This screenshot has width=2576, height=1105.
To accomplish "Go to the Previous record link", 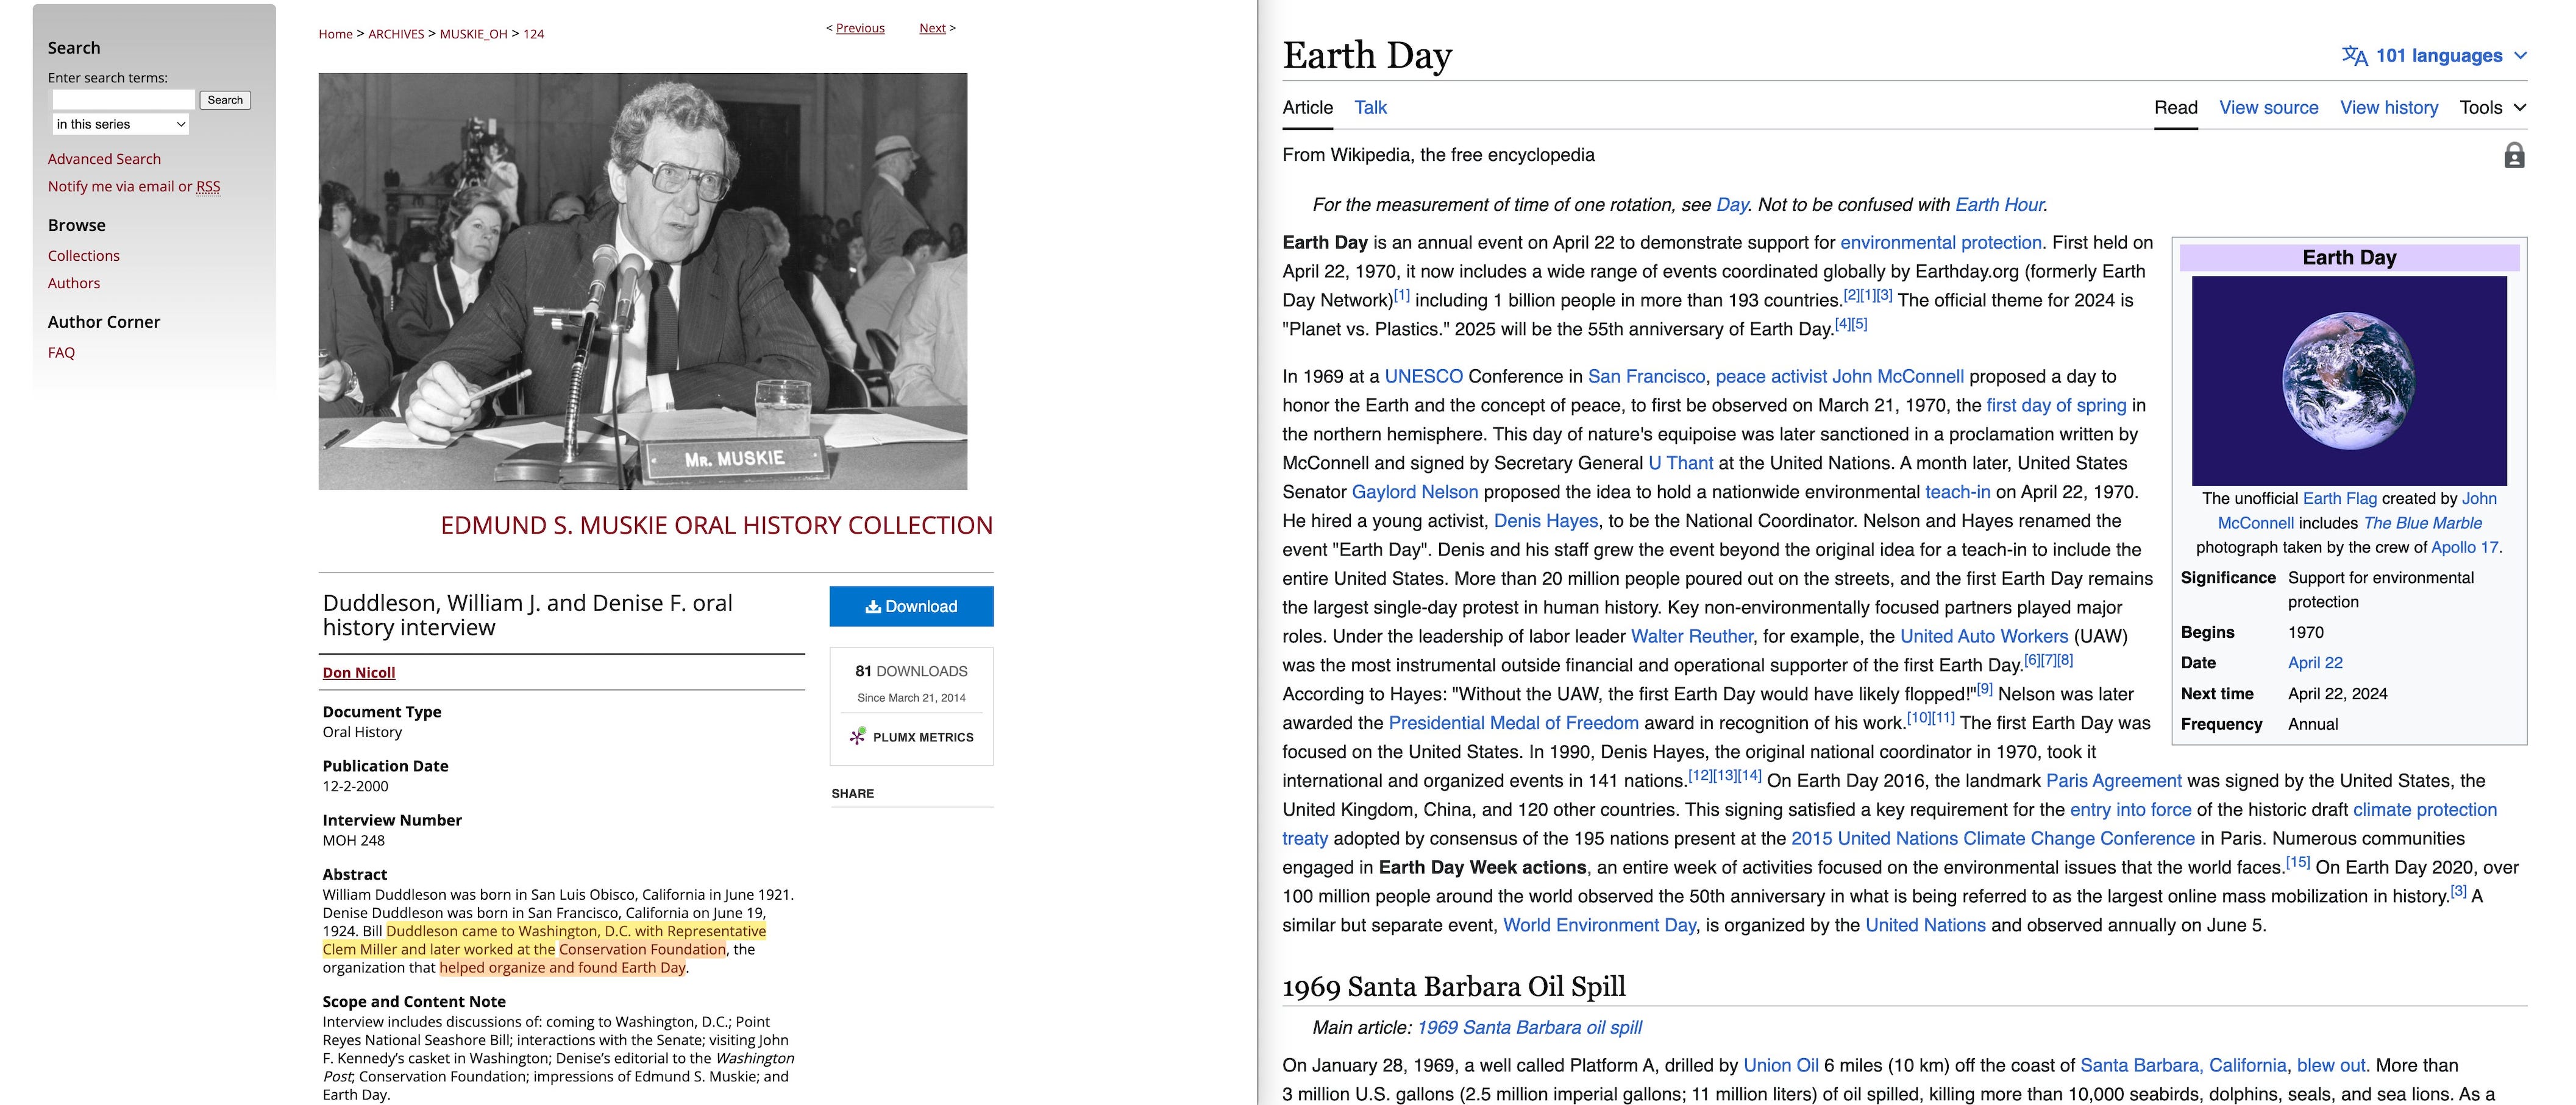I will point(860,28).
